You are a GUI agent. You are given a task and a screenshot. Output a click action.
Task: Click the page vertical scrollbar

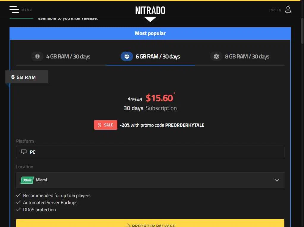tap(302, 31)
